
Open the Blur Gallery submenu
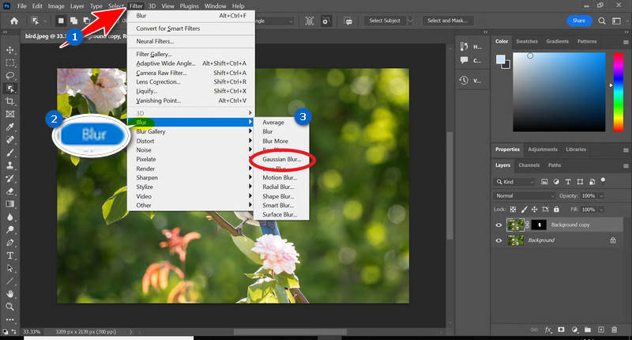[190, 131]
